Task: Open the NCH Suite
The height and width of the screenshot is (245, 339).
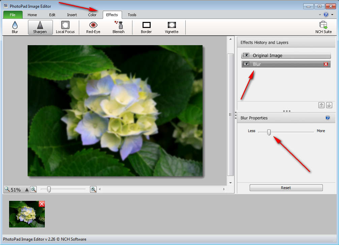Action: coord(323,27)
